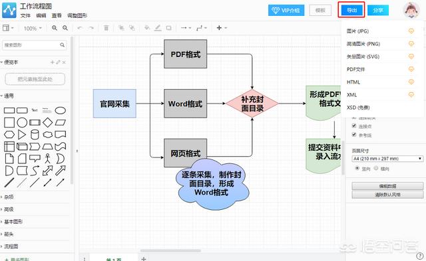Click the zoom in magnifier icon
The width and height of the screenshot is (426, 261).
tap(55, 28)
